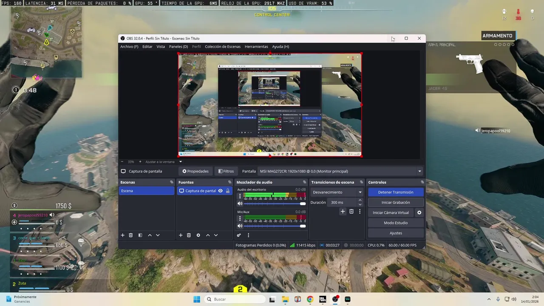Click Detener Transmisión button
This screenshot has height=306, width=544.
point(396,192)
